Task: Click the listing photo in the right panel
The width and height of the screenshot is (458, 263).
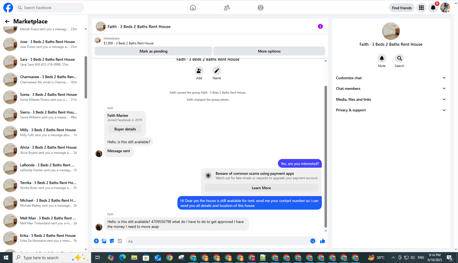Action: point(391,31)
